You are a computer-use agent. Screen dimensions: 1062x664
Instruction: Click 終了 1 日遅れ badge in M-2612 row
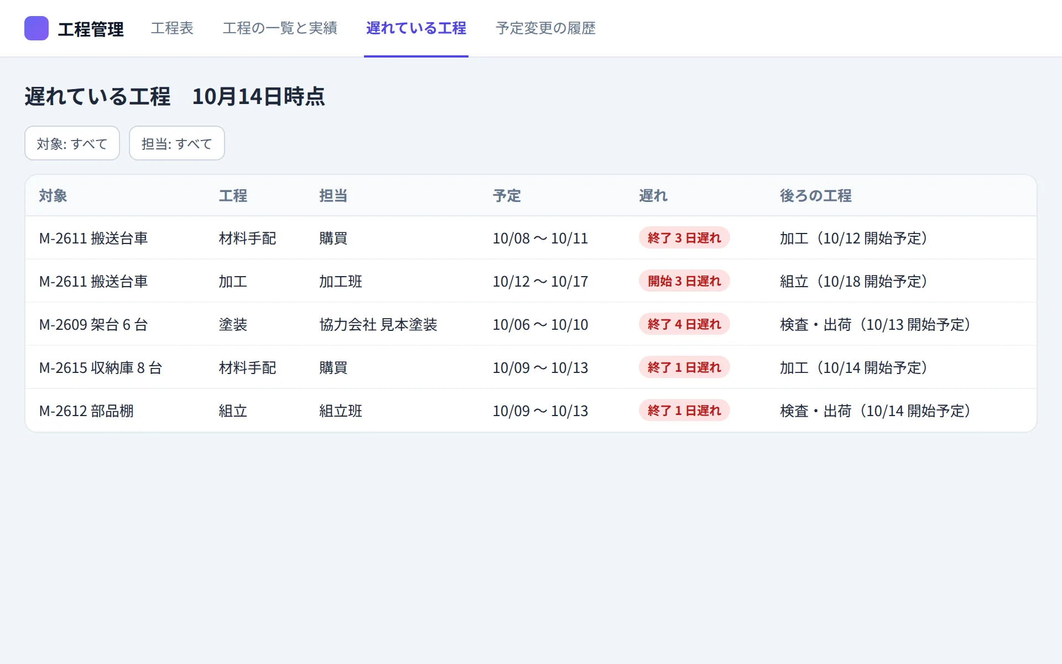tap(684, 411)
